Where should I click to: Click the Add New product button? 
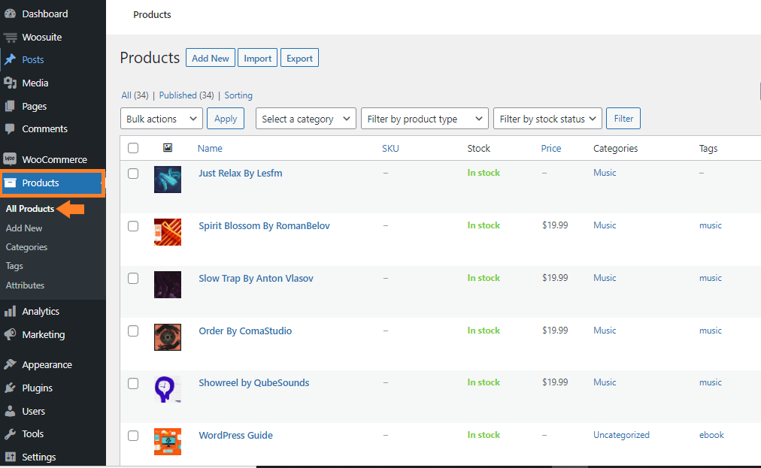coord(210,58)
